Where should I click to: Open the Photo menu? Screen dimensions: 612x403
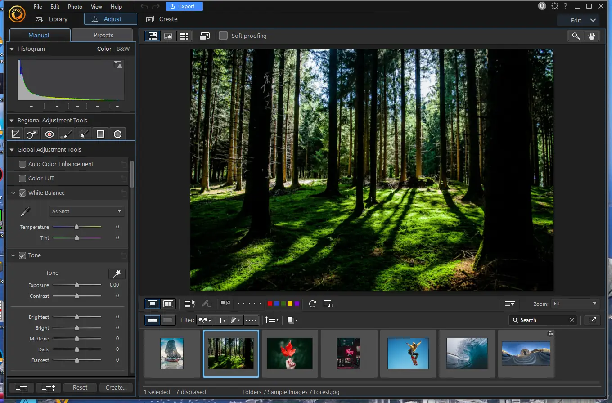[75, 7]
